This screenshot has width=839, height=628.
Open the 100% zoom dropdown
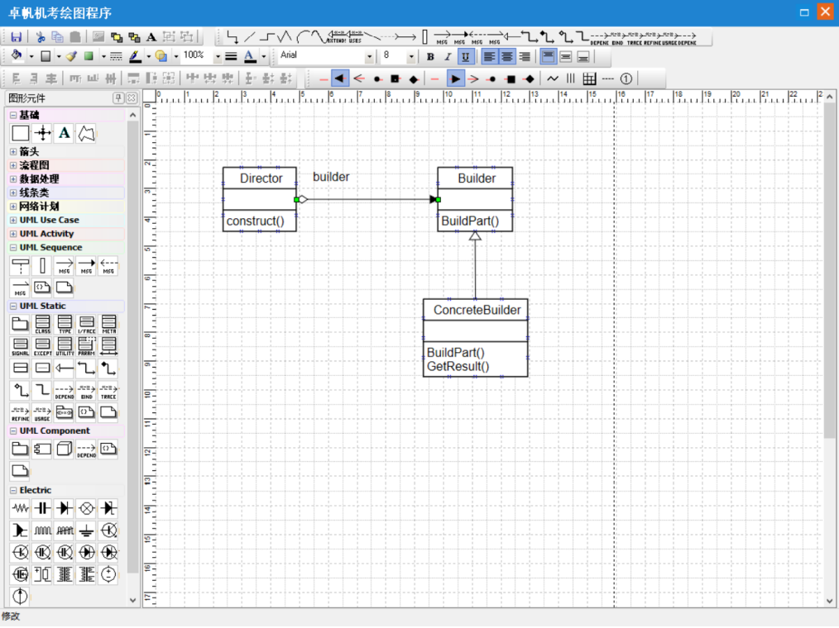218,55
